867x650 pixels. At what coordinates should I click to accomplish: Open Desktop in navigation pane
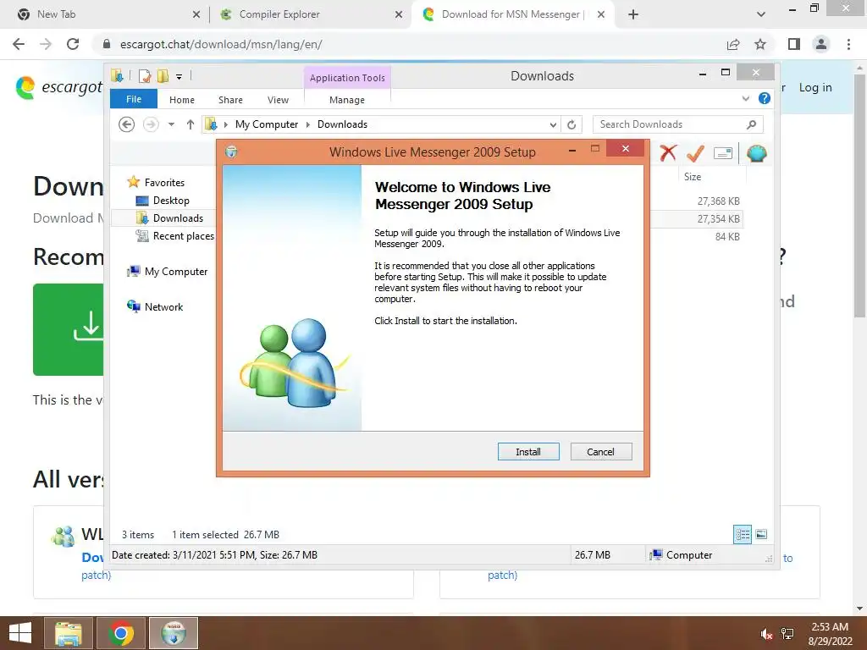click(171, 200)
